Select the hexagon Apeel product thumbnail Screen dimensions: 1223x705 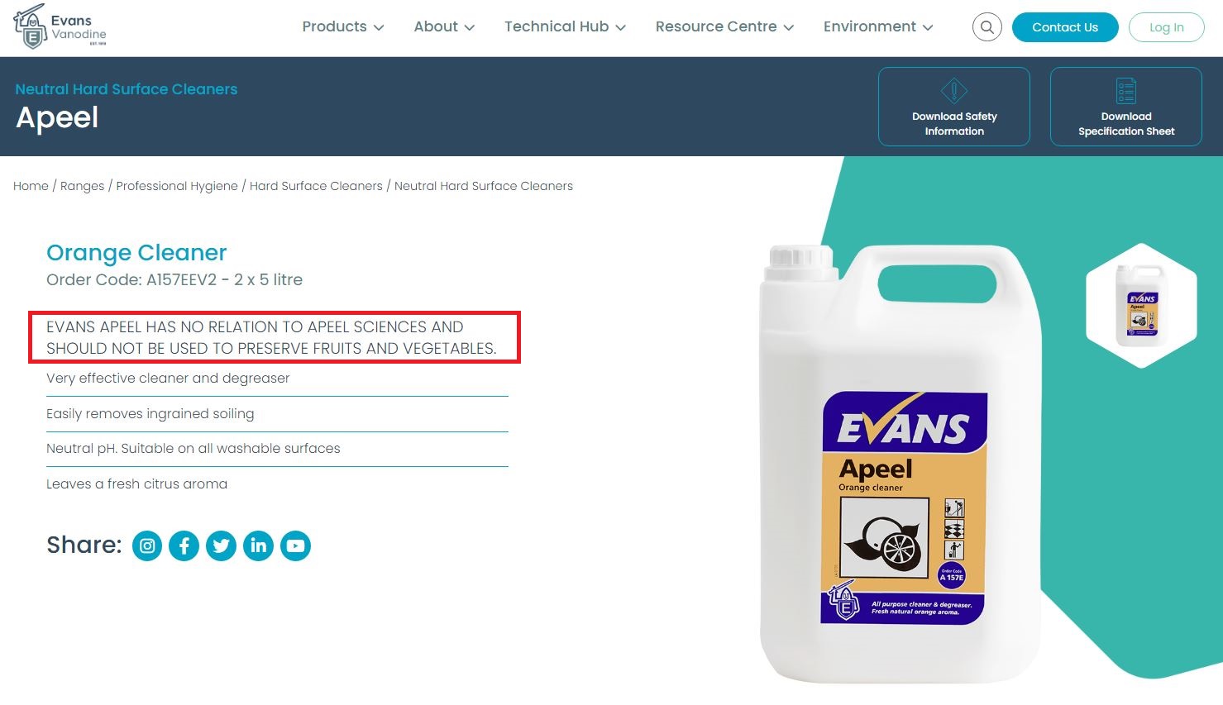tap(1141, 305)
